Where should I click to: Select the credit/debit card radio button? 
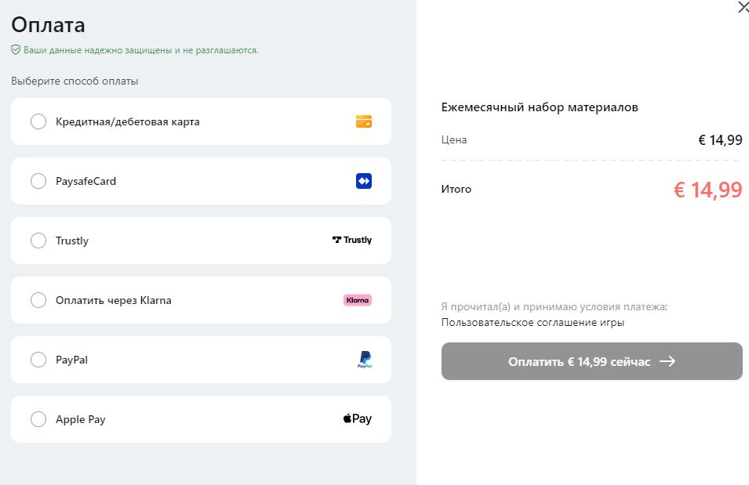click(38, 121)
